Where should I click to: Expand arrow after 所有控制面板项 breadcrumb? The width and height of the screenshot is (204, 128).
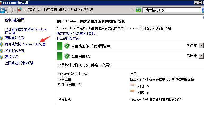pos(68,10)
